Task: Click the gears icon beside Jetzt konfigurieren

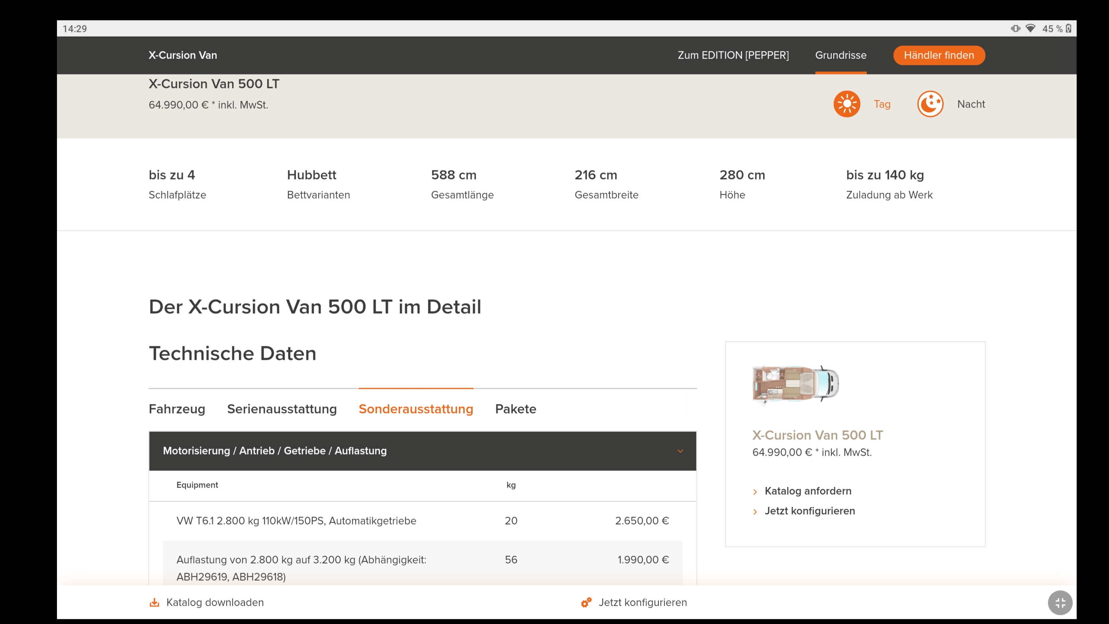Action: pos(586,603)
